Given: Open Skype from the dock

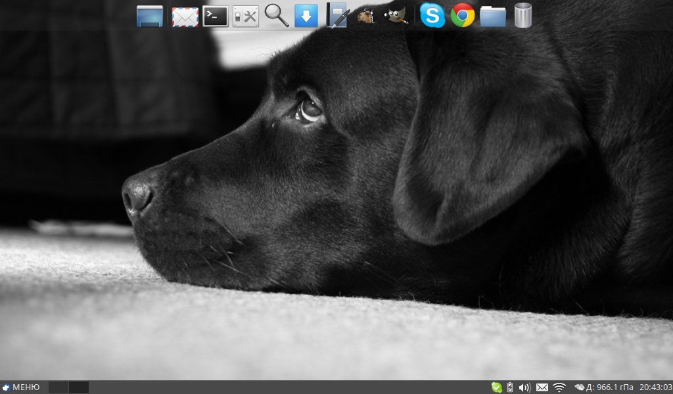Looking at the screenshot, I should click(x=432, y=16).
